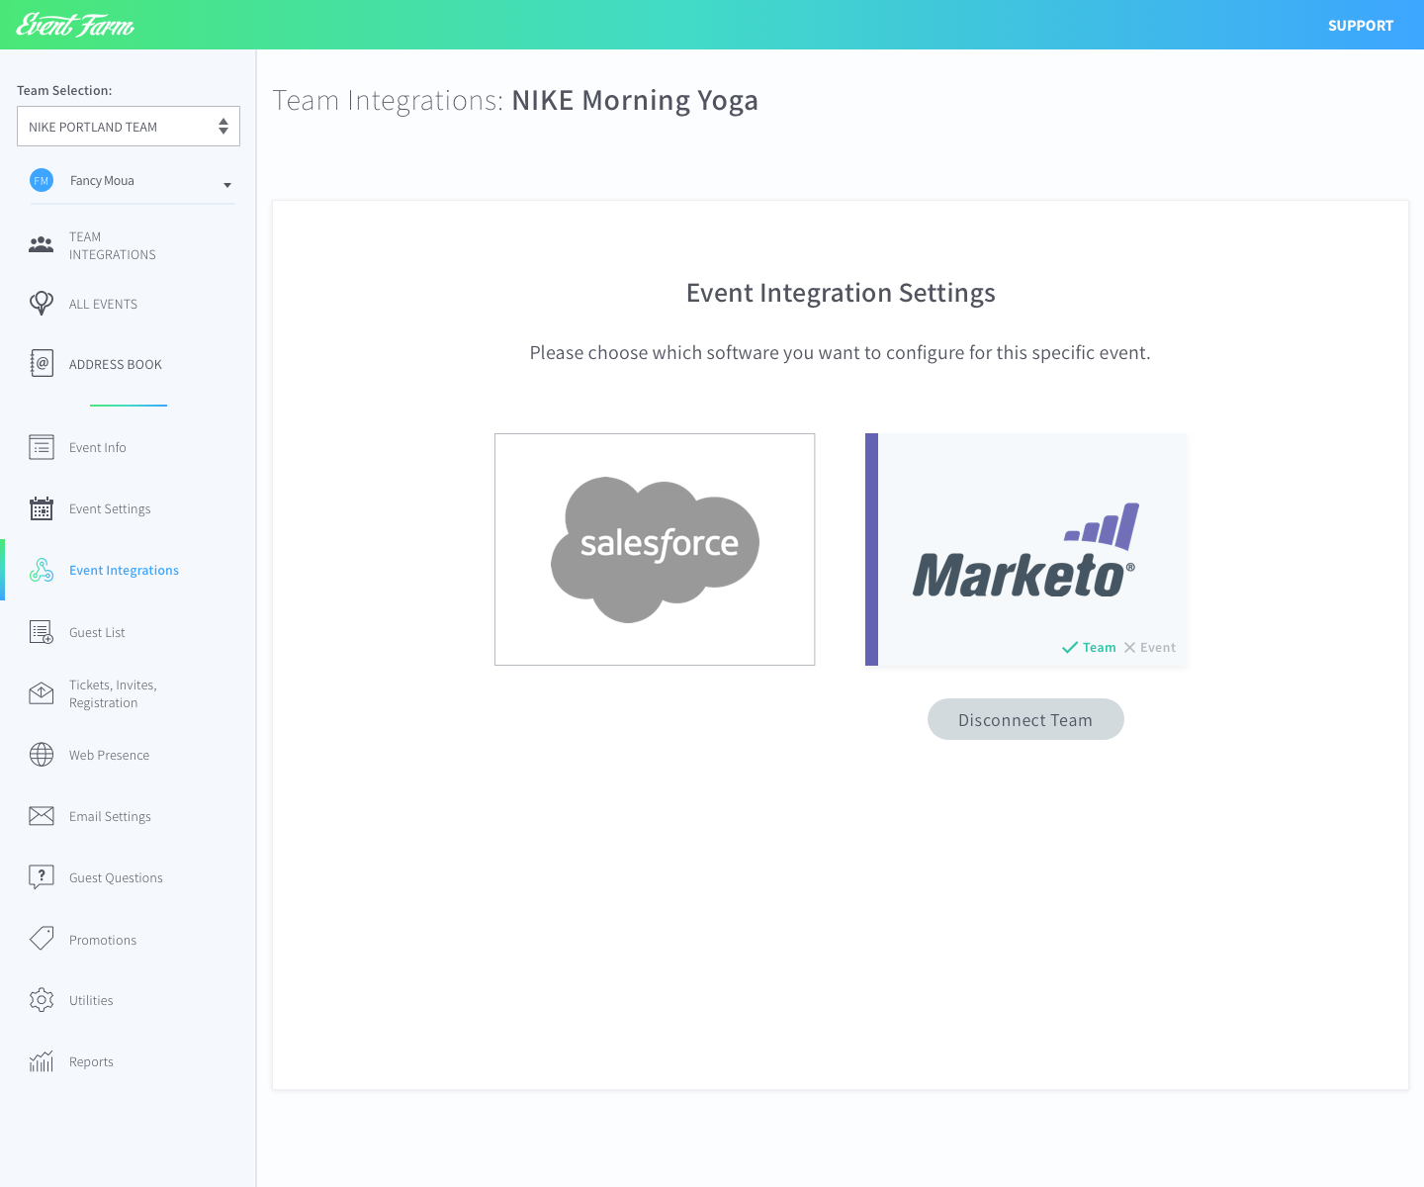Click the Tickets, Invites envelope icon
This screenshot has height=1187, width=1424.
coord(42,693)
